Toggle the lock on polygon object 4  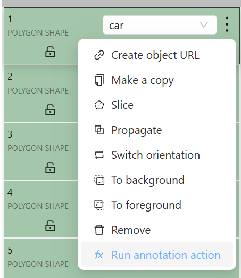point(50,225)
